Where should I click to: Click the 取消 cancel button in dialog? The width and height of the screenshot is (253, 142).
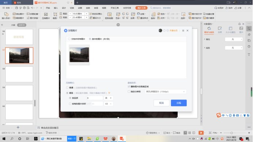tap(161, 103)
